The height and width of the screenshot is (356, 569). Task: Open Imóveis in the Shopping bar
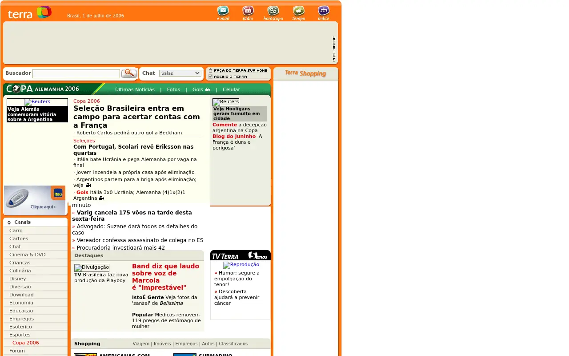coord(162,344)
